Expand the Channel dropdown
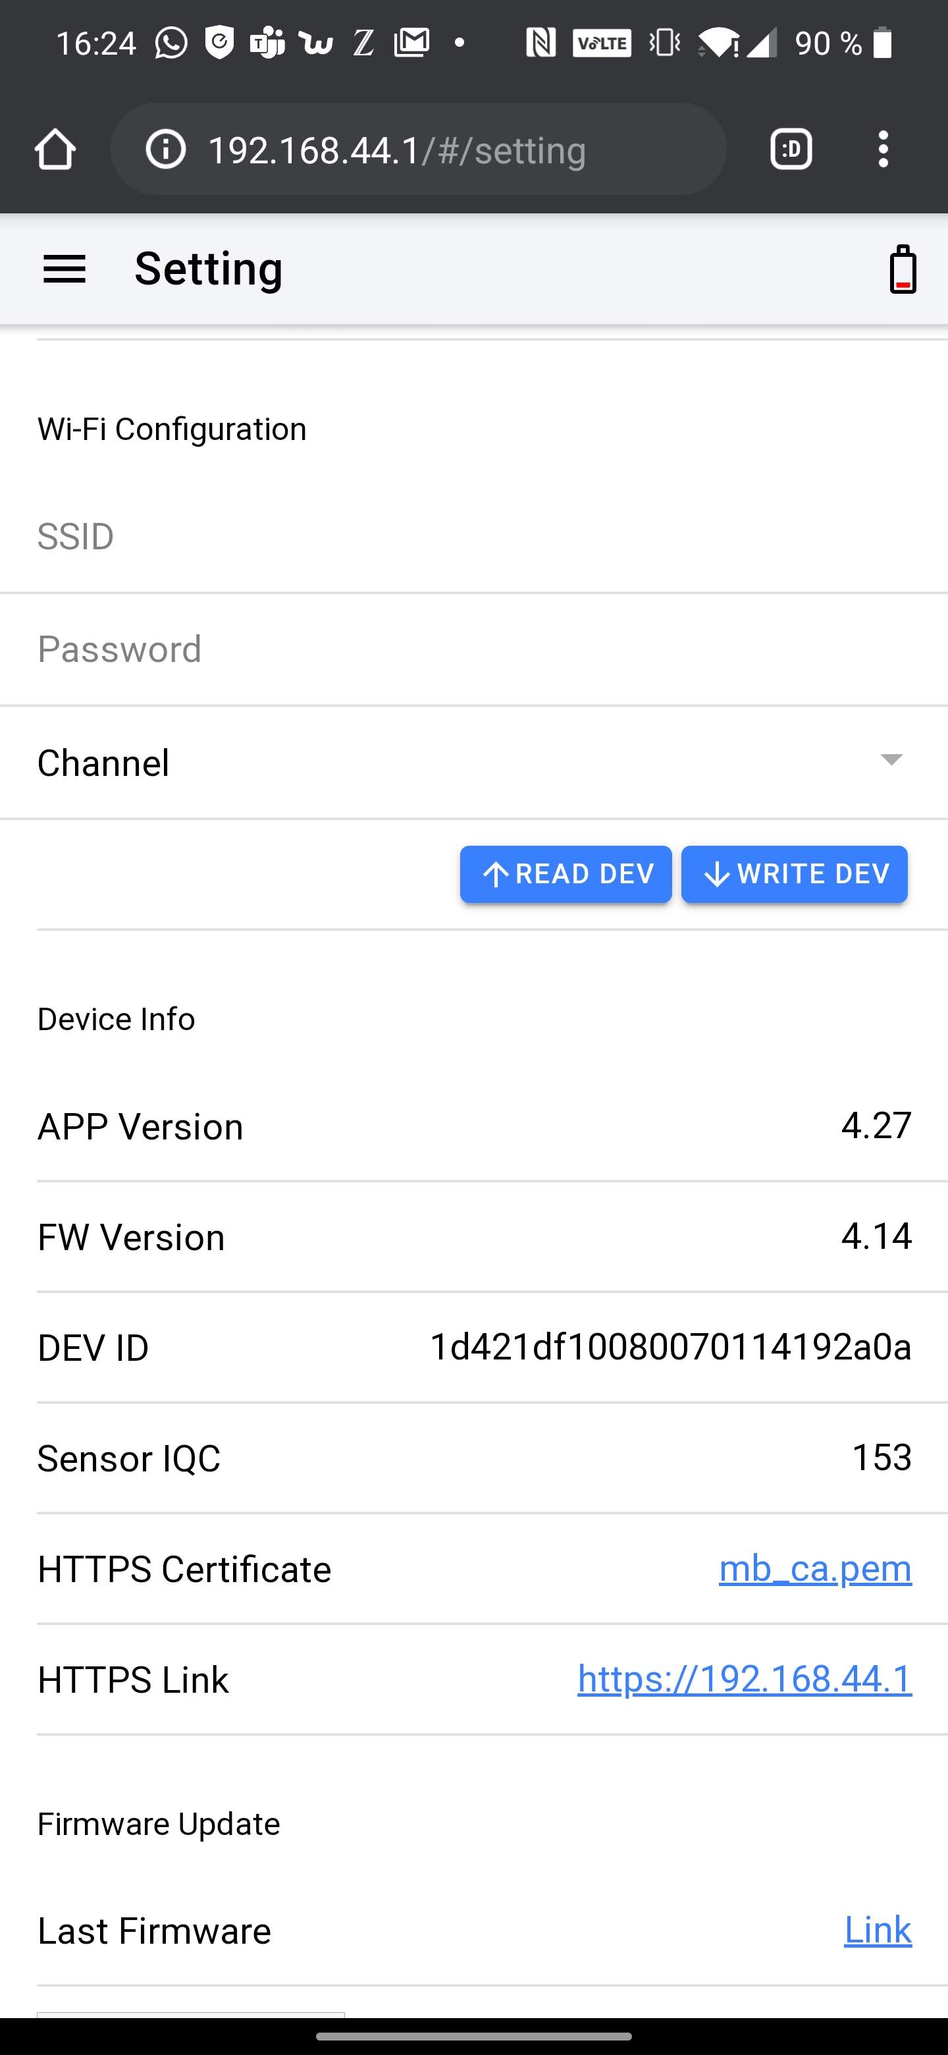This screenshot has width=948, height=2055. (x=891, y=759)
